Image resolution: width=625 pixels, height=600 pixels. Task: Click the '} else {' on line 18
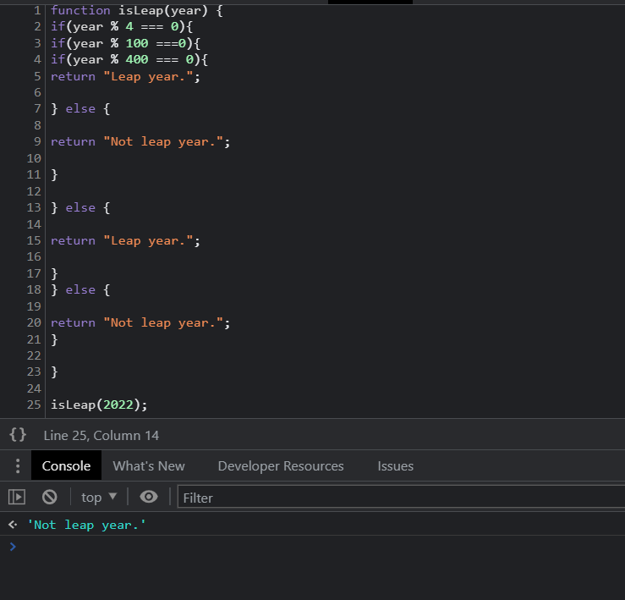coord(80,289)
